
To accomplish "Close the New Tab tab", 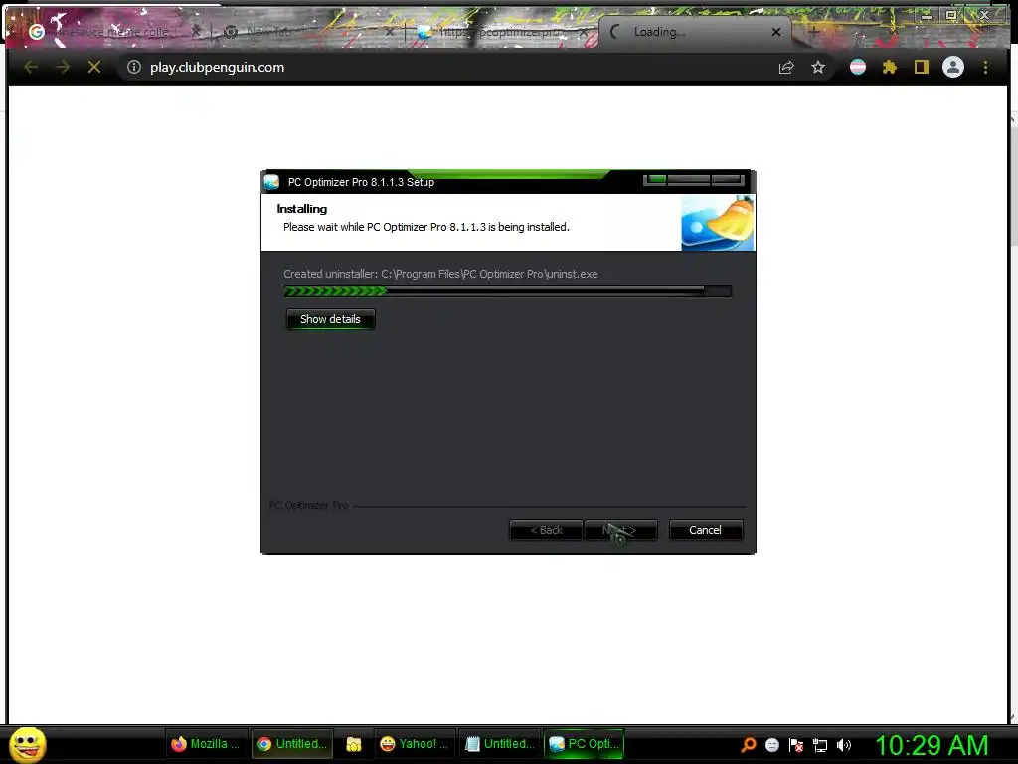I will pyautogui.click(x=389, y=31).
